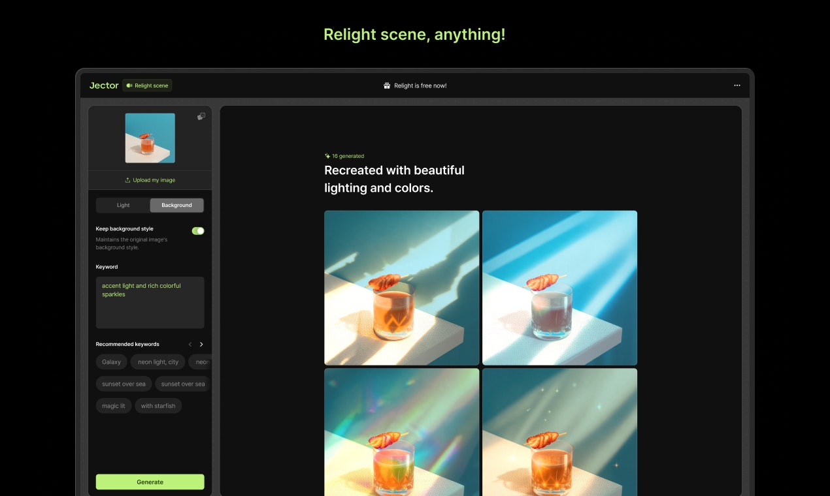Click the Relight scene, anything! headline
830x496 pixels.
415,35
